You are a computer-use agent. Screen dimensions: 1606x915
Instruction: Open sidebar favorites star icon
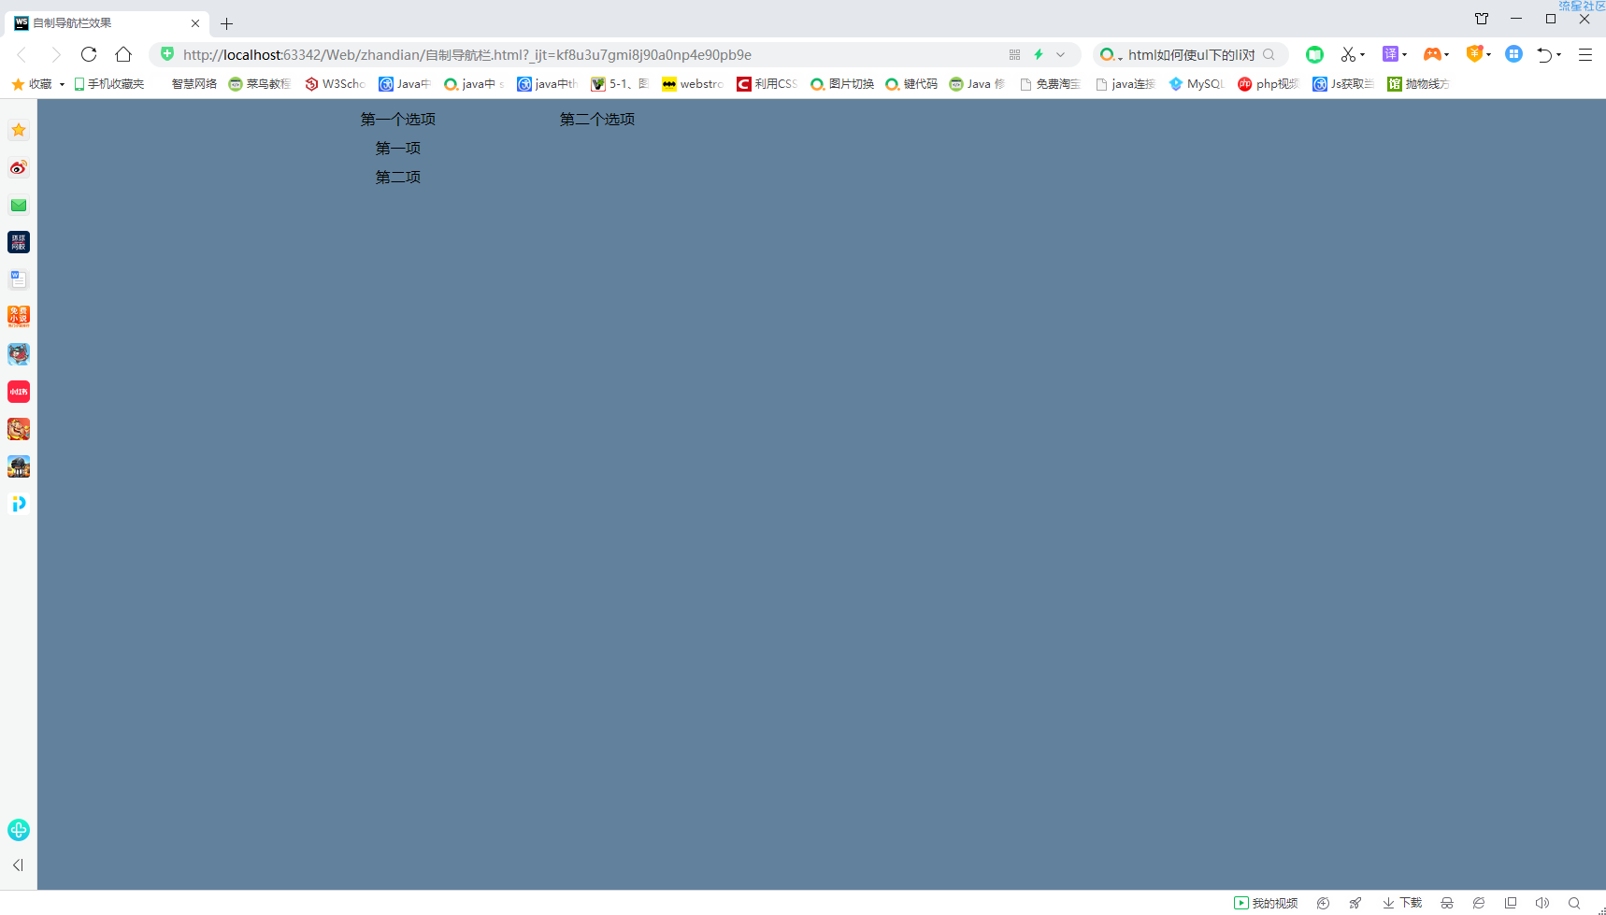coord(19,130)
